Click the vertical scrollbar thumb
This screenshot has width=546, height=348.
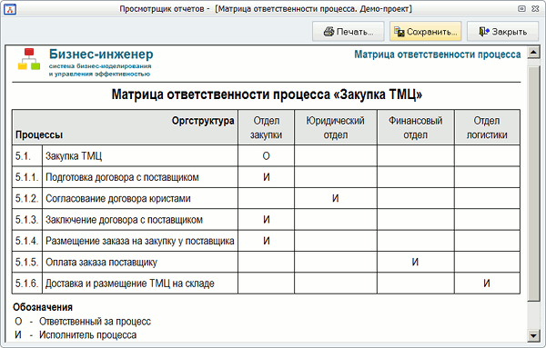click(x=533, y=184)
